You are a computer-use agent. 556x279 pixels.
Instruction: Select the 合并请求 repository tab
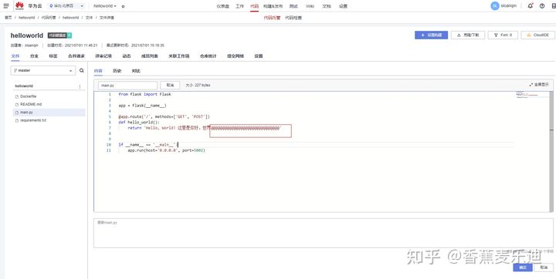[76, 56]
